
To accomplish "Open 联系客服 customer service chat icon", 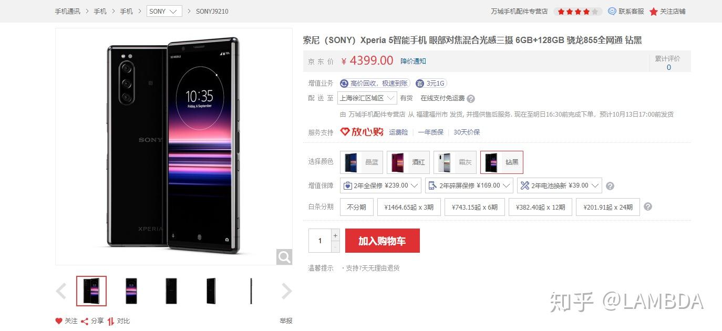I will pos(612,11).
